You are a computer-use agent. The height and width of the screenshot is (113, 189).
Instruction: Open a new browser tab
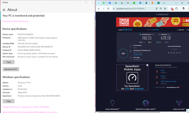pyautogui.click(x=164, y=3)
